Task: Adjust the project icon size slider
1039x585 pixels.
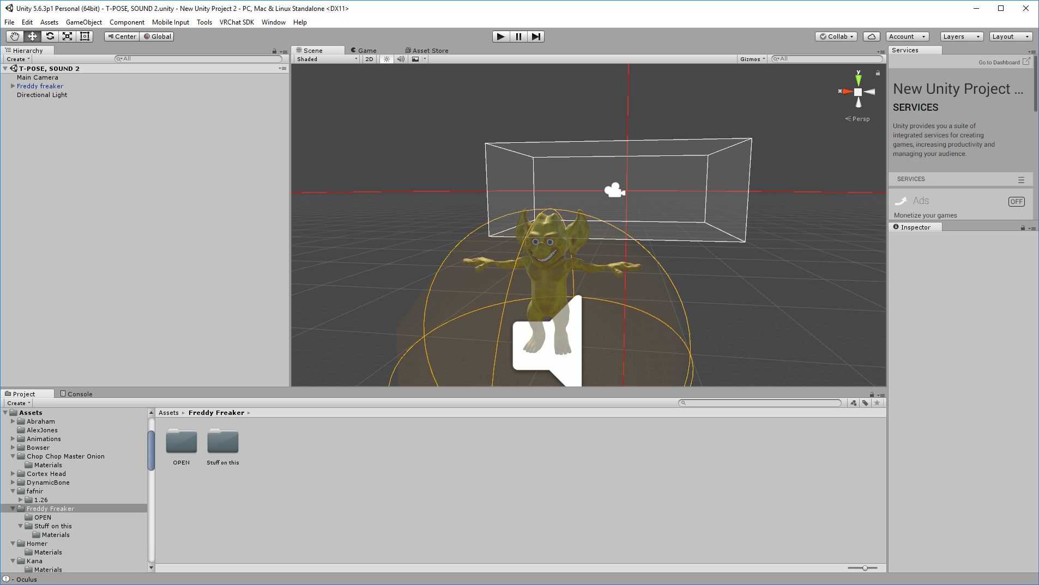Action: pos(865,568)
